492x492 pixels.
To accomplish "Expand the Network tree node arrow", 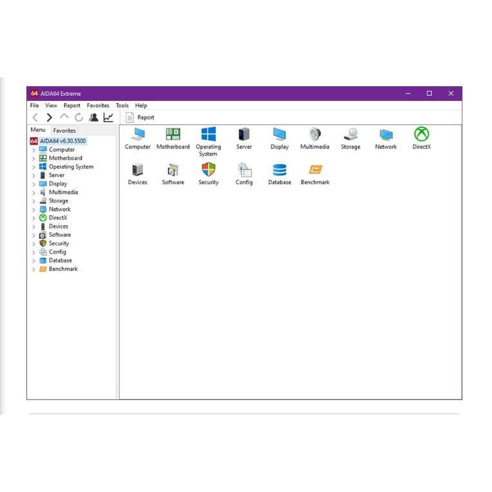I will point(33,210).
